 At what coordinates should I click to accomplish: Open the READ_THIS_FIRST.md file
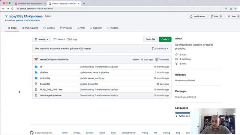click(x=51, y=90)
